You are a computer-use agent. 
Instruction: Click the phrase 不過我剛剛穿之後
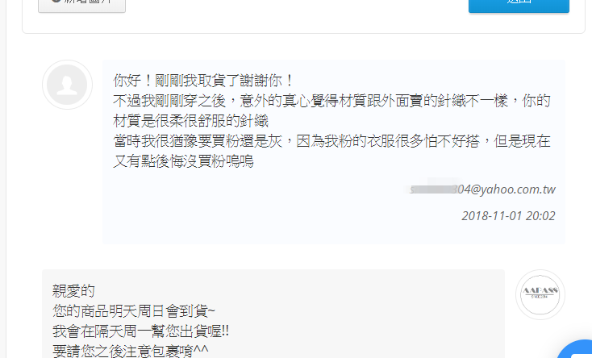[169, 101]
